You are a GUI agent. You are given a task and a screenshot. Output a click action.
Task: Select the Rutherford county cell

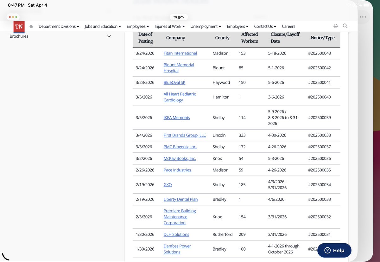[222, 234]
